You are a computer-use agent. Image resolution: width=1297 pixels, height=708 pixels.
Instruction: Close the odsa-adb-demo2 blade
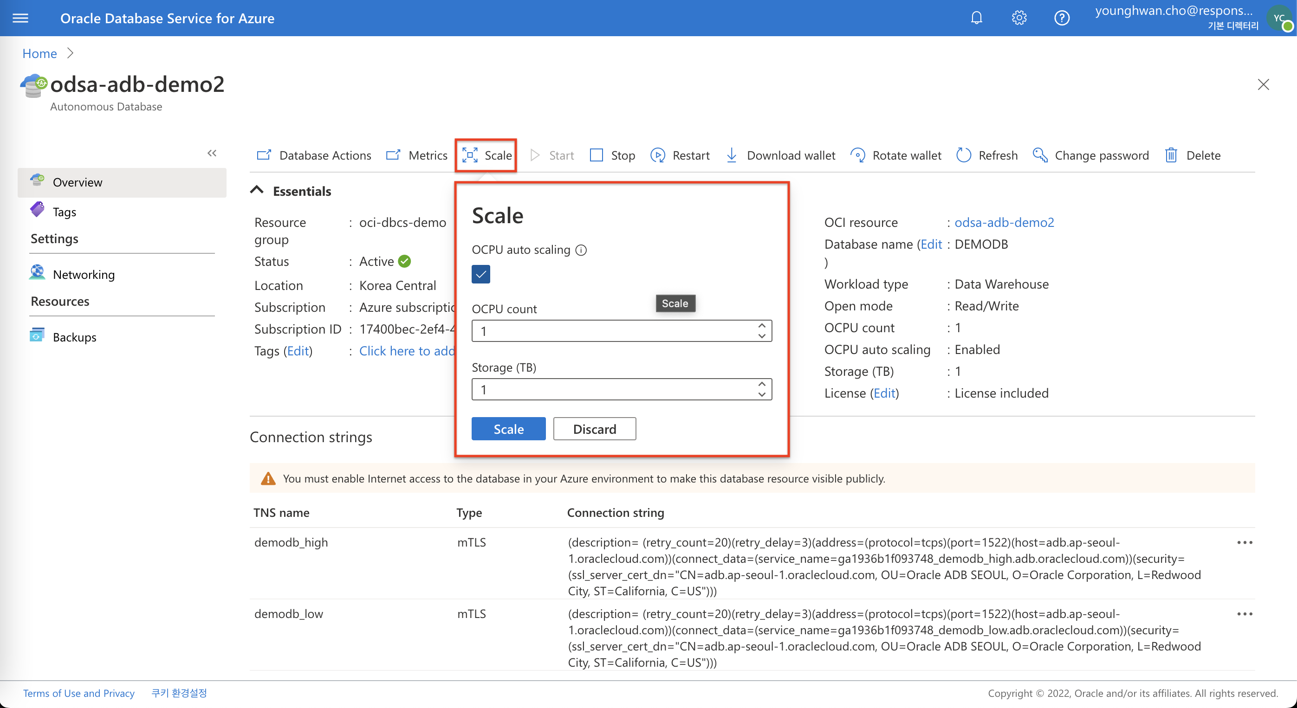pyautogui.click(x=1263, y=84)
